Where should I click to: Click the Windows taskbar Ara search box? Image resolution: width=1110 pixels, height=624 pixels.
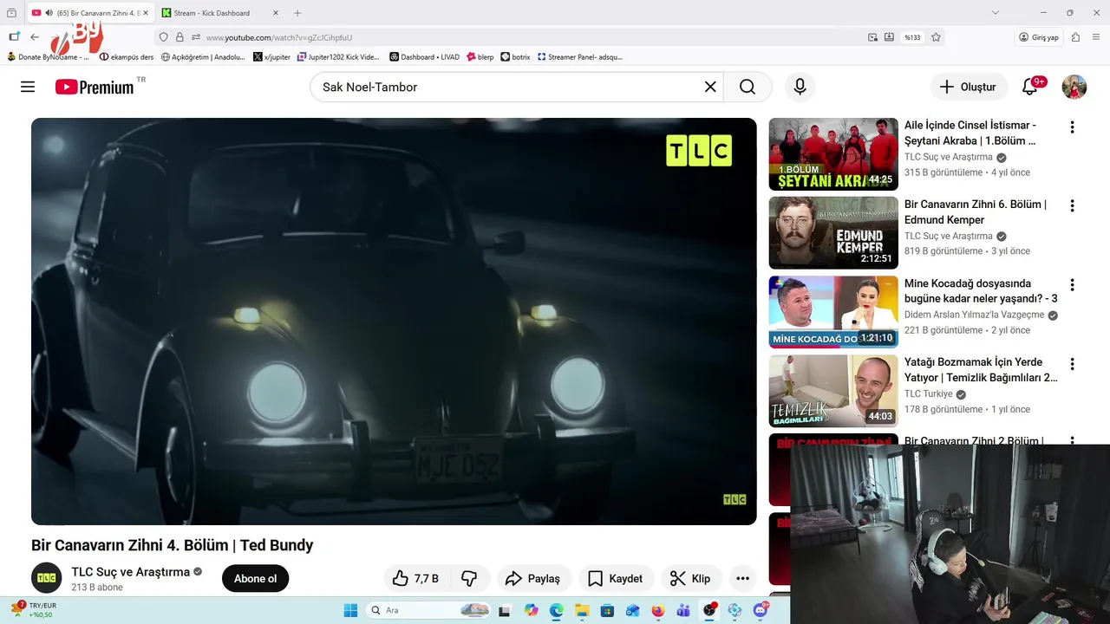[429, 610]
